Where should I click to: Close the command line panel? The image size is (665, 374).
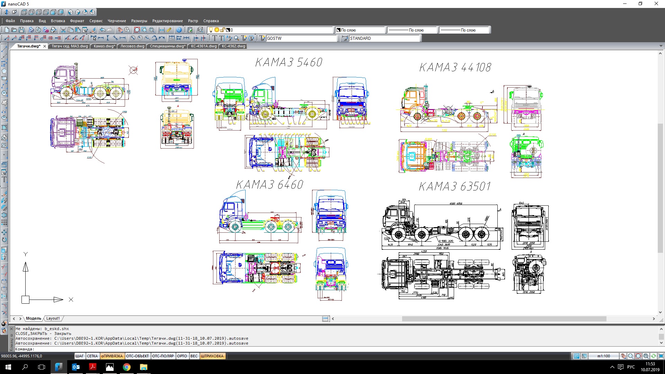point(11,329)
